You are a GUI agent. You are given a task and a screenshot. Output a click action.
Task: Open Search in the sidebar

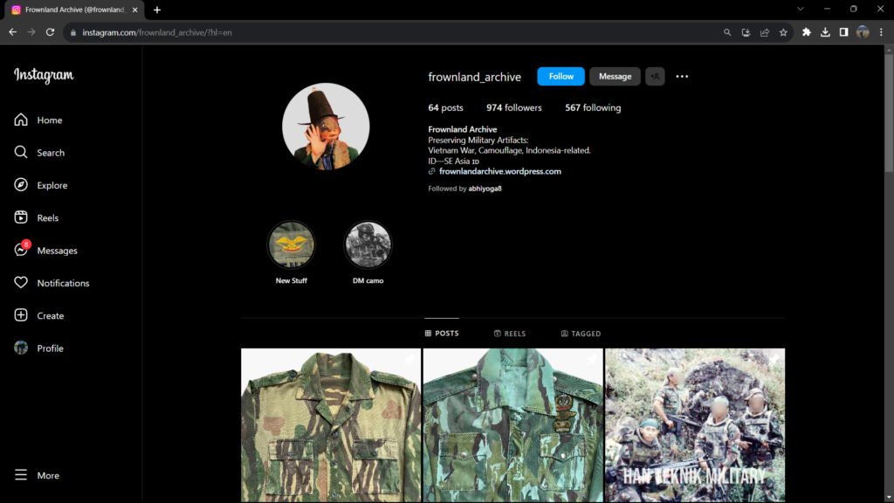(x=38, y=153)
